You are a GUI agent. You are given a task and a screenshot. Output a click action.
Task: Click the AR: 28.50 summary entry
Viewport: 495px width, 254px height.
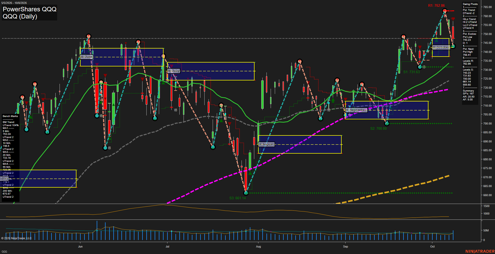tap(468, 97)
